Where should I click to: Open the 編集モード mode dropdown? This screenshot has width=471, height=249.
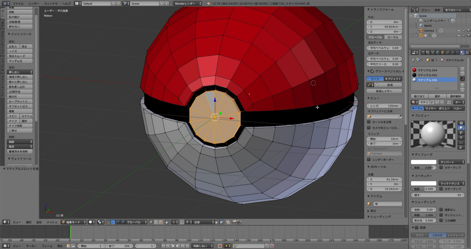(73, 222)
